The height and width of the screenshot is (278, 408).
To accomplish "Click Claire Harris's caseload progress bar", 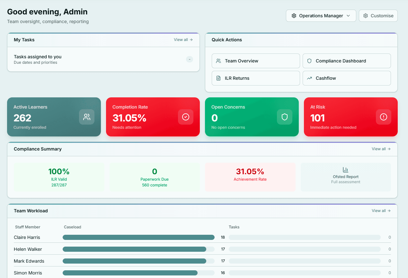I will 138,237.
